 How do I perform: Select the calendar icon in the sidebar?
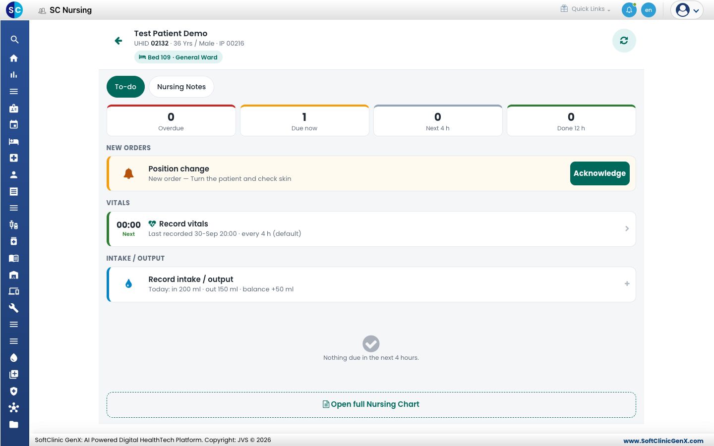click(14, 124)
